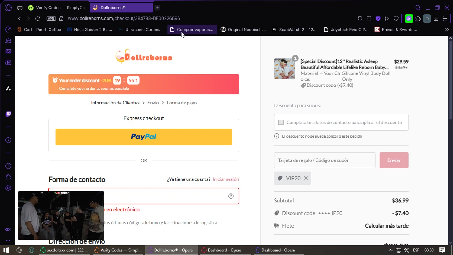Go back with the back arrow
453x255 pixels.
coord(20,18)
